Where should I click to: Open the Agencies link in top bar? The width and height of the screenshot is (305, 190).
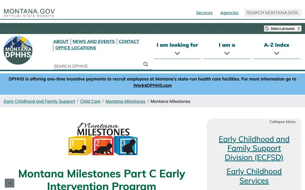coord(229,13)
